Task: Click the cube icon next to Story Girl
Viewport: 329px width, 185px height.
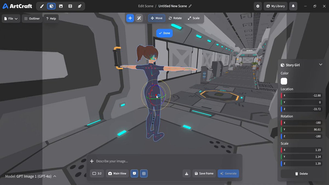Action: point(282,65)
